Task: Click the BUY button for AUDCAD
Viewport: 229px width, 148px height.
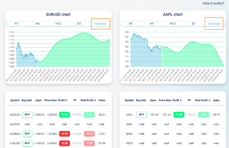Action: click(x=27, y=114)
